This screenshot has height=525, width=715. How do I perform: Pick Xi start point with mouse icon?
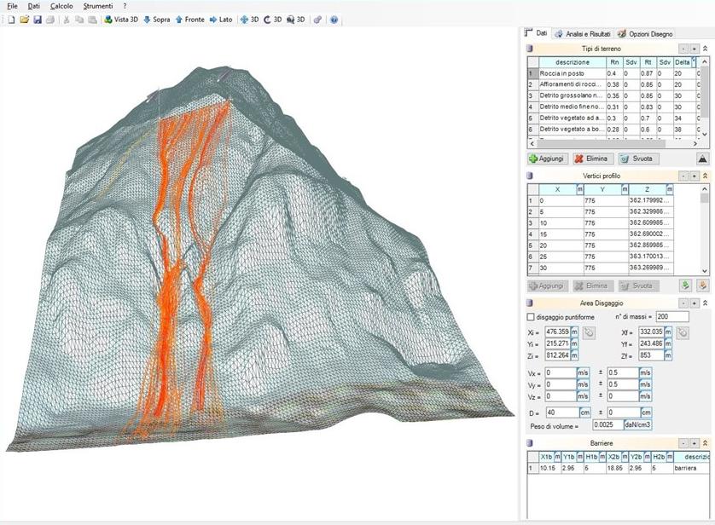pos(589,331)
